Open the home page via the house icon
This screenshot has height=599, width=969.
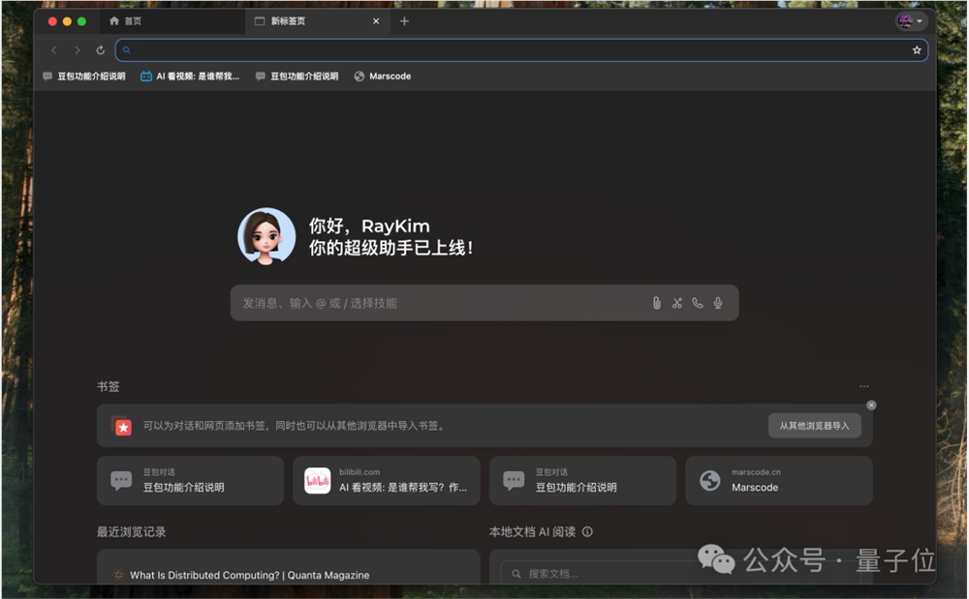tap(115, 20)
